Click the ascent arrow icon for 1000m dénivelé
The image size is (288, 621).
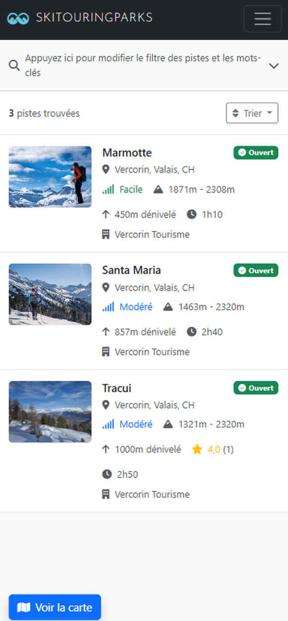click(106, 449)
